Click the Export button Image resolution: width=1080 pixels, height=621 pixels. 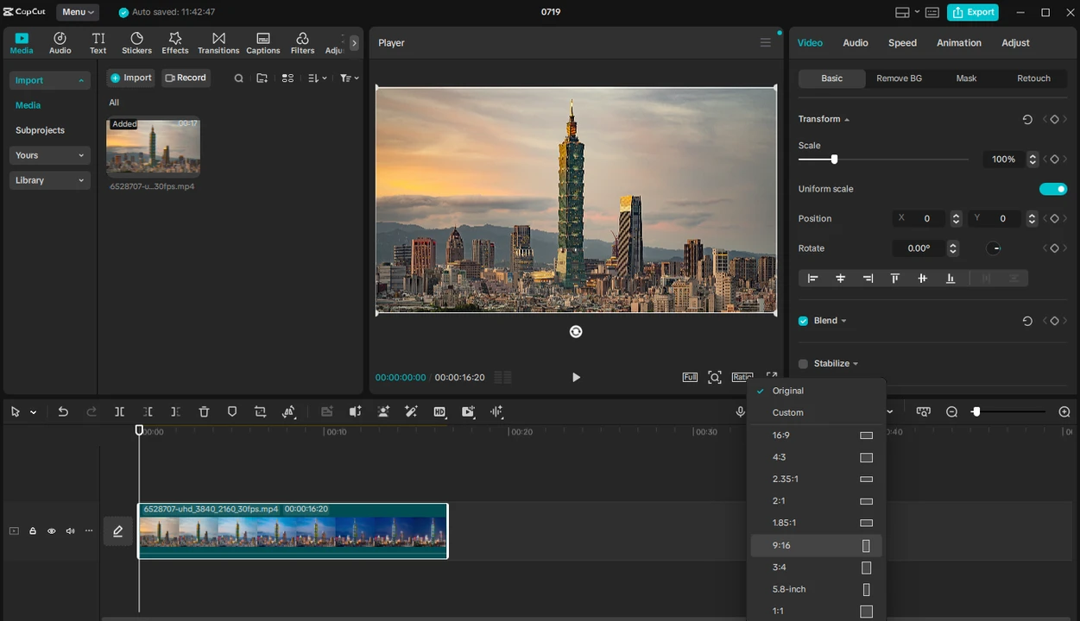point(973,12)
